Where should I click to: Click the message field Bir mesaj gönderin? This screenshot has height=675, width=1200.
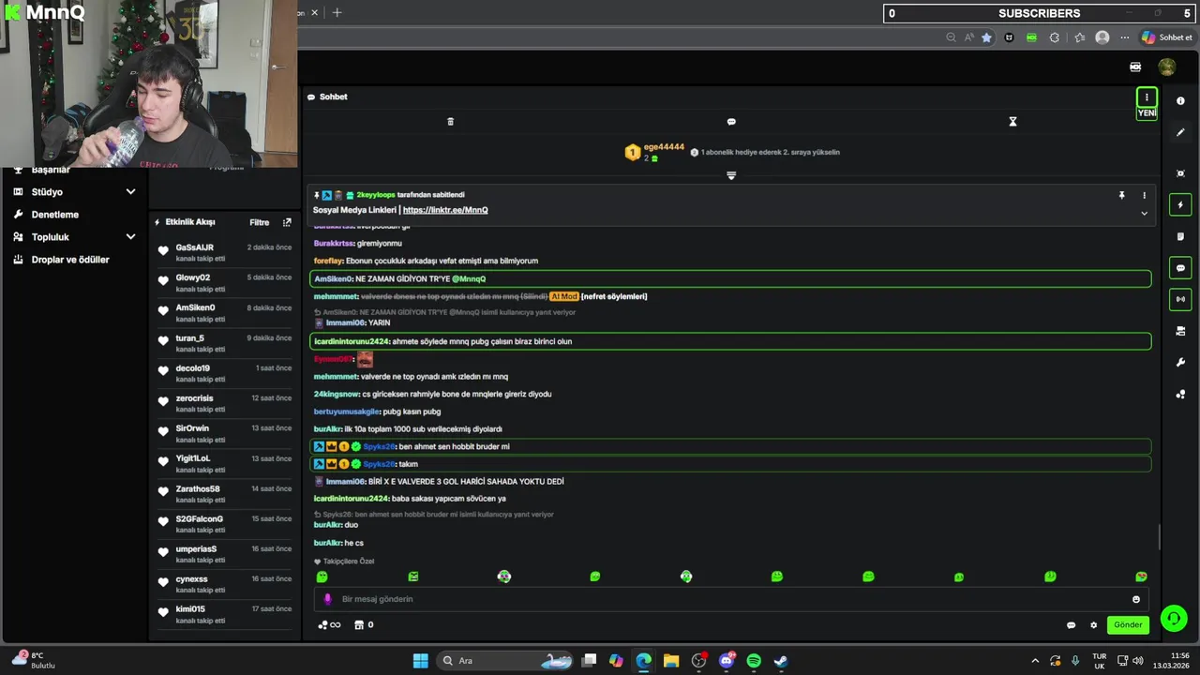(x=731, y=599)
